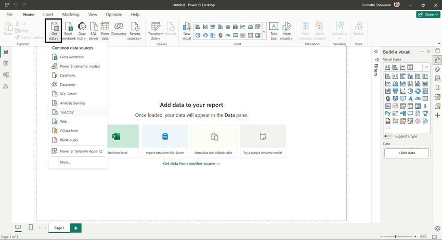442x240 pixels.
Task: Switch to Report view in left sidebar
Action: (x=6, y=52)
